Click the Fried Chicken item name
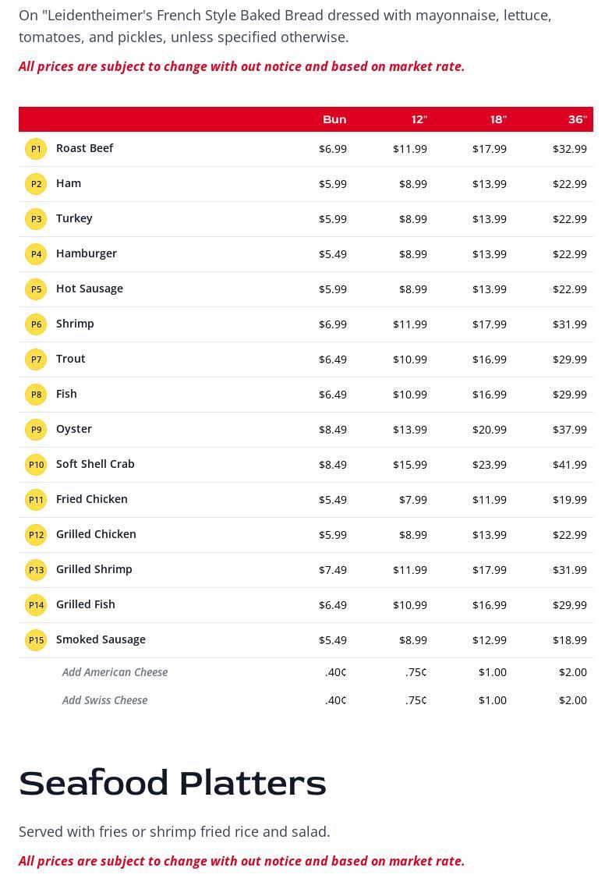The width and height of the screenshot is (612, 896). (x=92, y=499)
